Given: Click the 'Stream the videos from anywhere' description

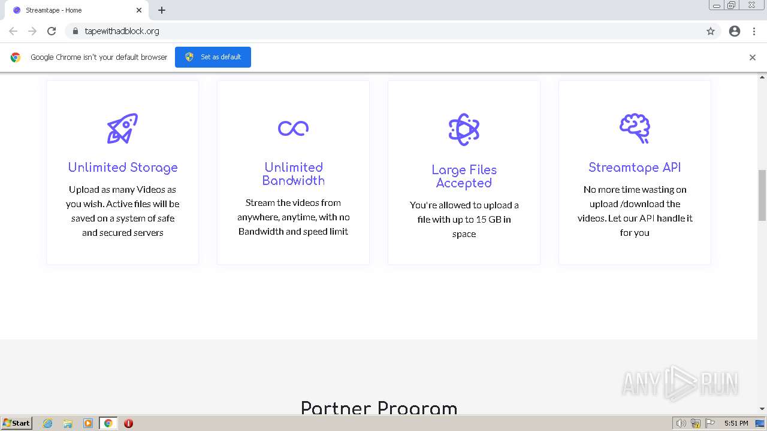Looking at the screenshot, I should tap(293, 217).
